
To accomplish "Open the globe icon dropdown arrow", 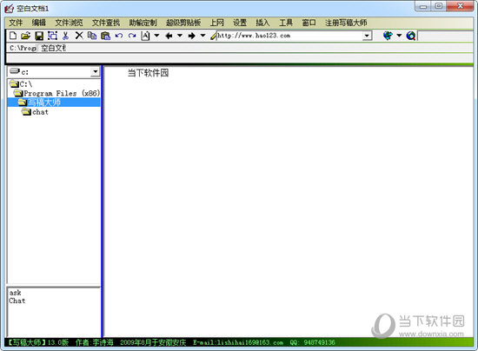I will 399,36.
